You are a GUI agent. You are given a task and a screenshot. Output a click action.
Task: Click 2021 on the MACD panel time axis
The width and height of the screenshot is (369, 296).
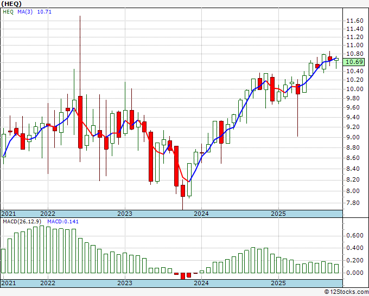(x=9, y=283)
